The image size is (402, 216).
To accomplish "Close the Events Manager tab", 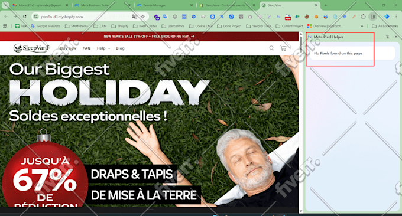I will tap(192, 5).
